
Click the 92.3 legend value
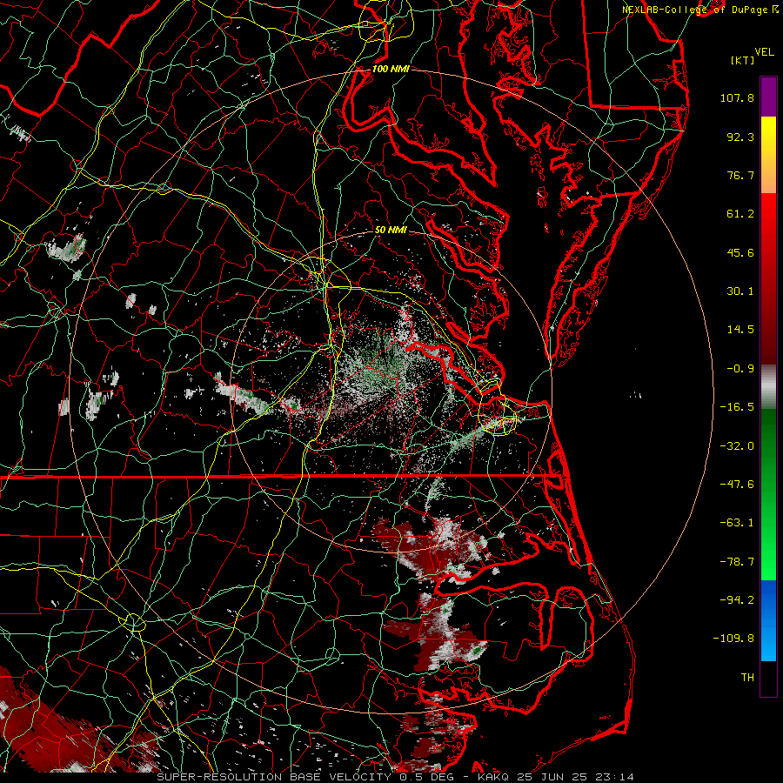pos(740,137)
